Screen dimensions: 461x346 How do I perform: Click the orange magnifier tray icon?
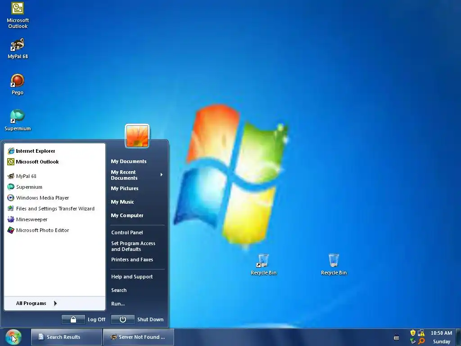pos(421,341)
